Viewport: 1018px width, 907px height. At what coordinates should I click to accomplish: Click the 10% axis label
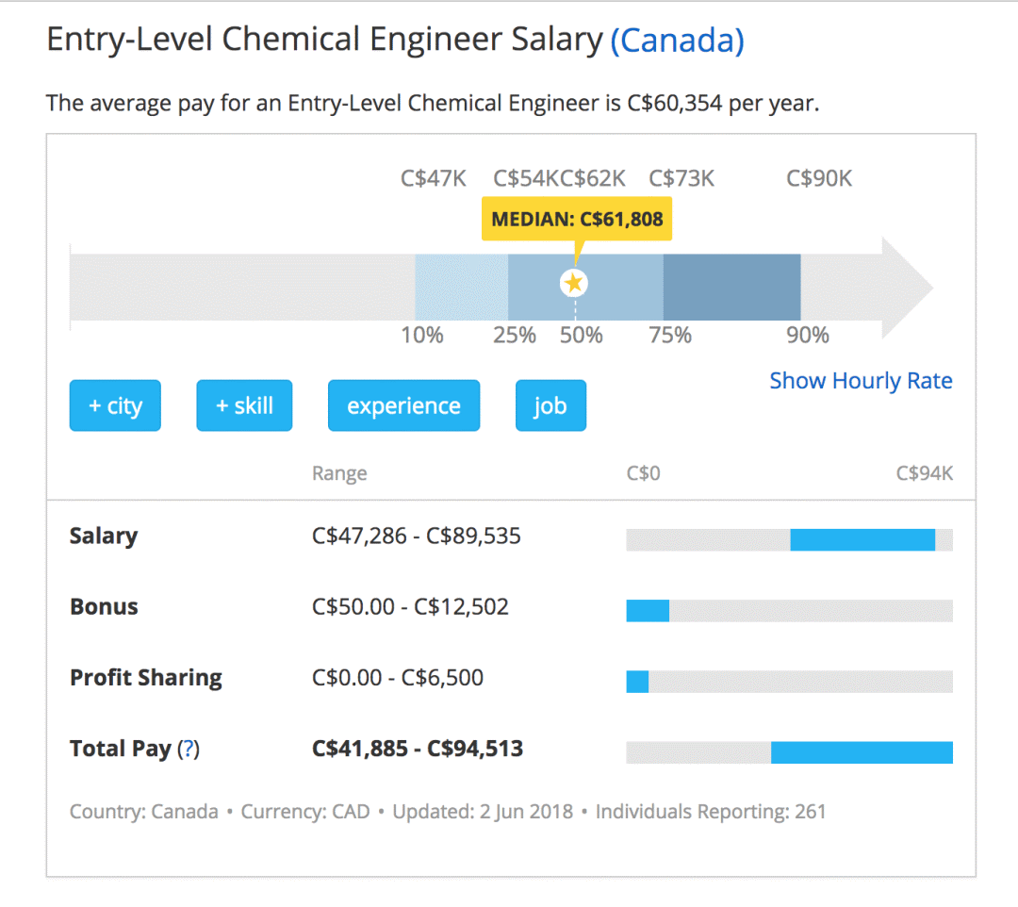[422, 336]
